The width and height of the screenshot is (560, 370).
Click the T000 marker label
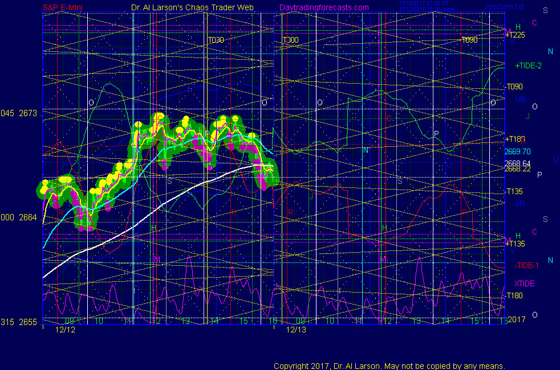click(290, 40)
